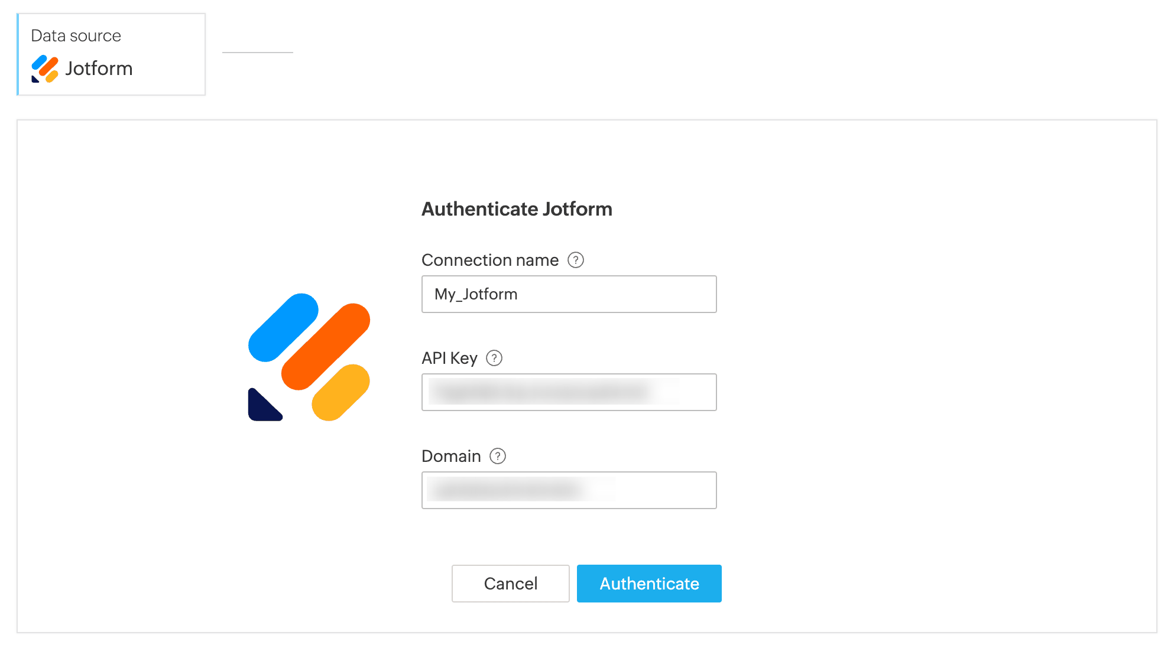Viewport: 1174px width, 645px height.
Task: Click the Domain label text
Action: (x=451, y=456)
